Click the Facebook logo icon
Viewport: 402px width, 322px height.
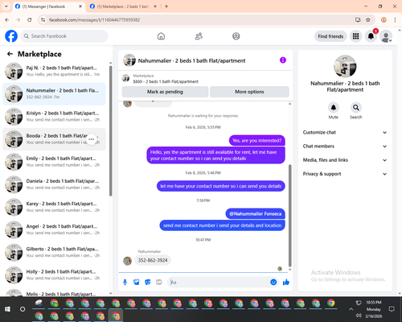click(11, 36)
